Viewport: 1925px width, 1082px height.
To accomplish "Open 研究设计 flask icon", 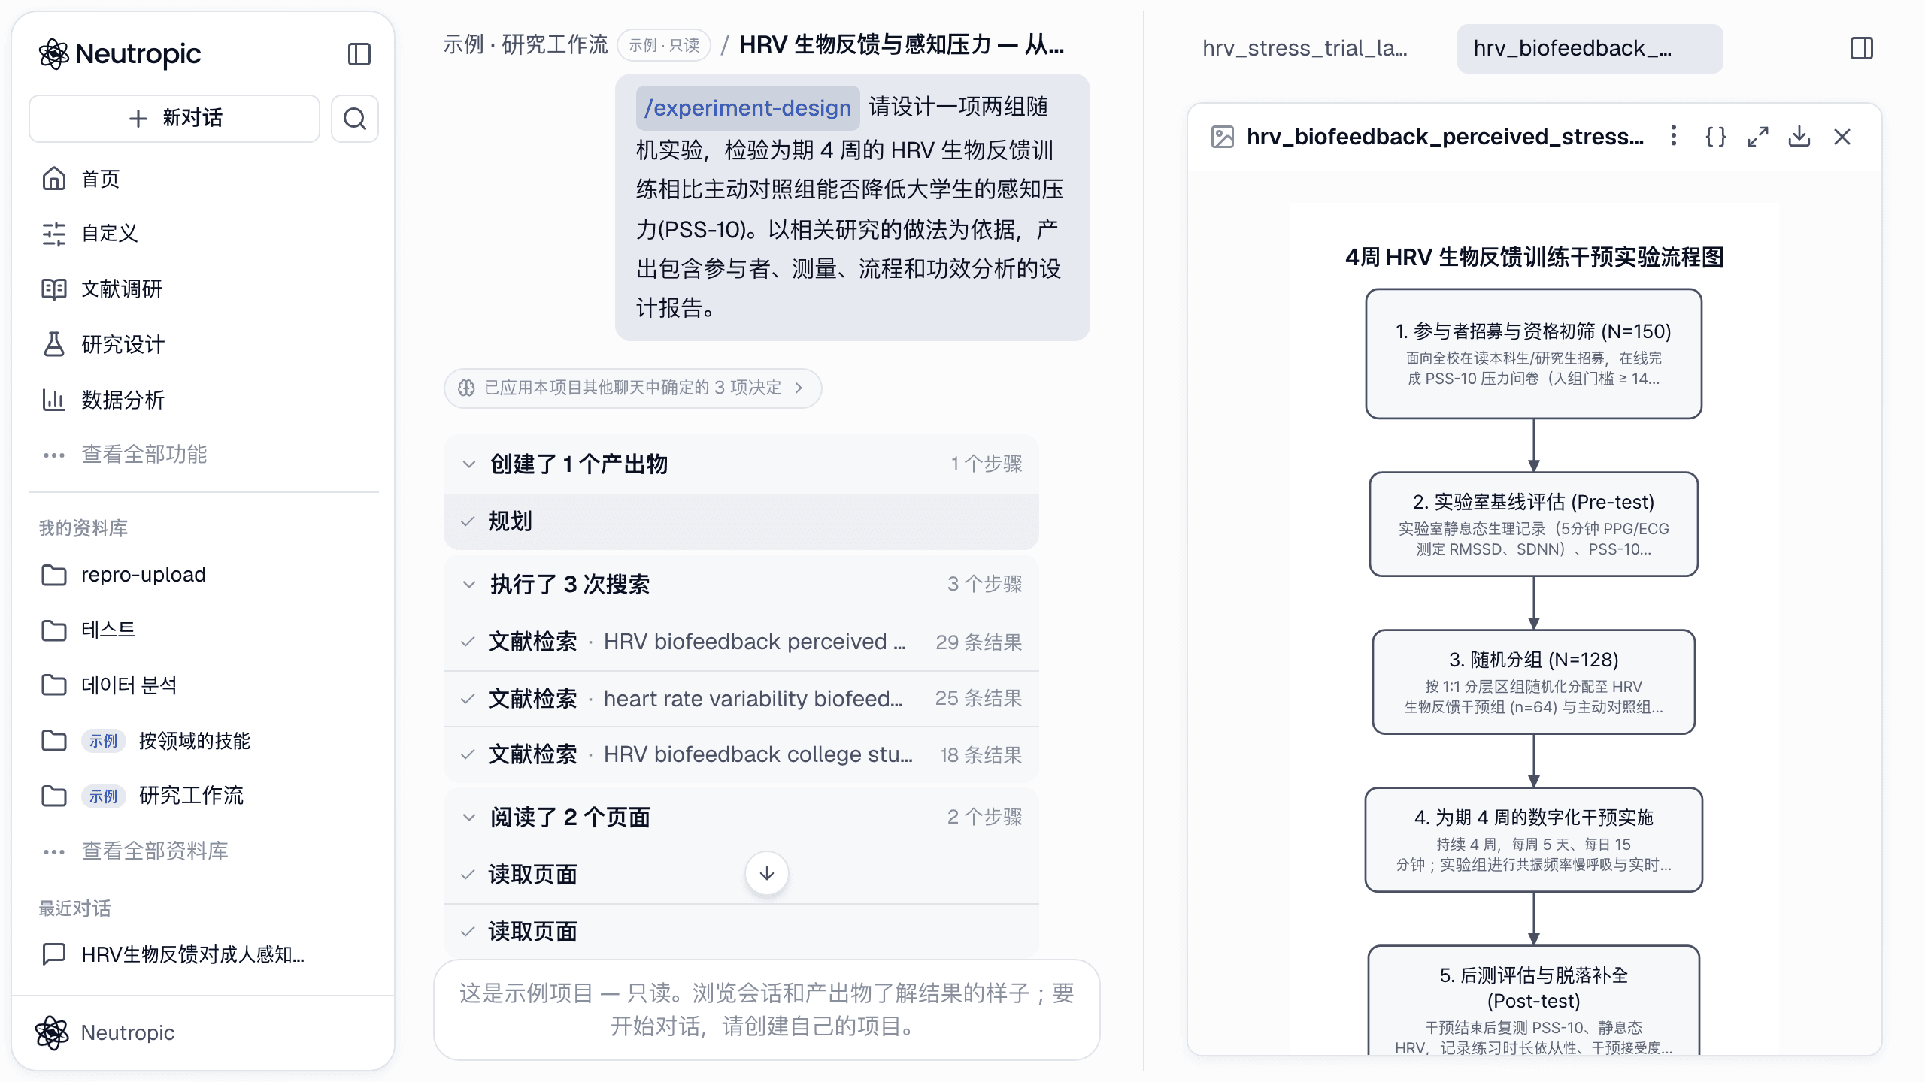I will [x=54, y=344].
